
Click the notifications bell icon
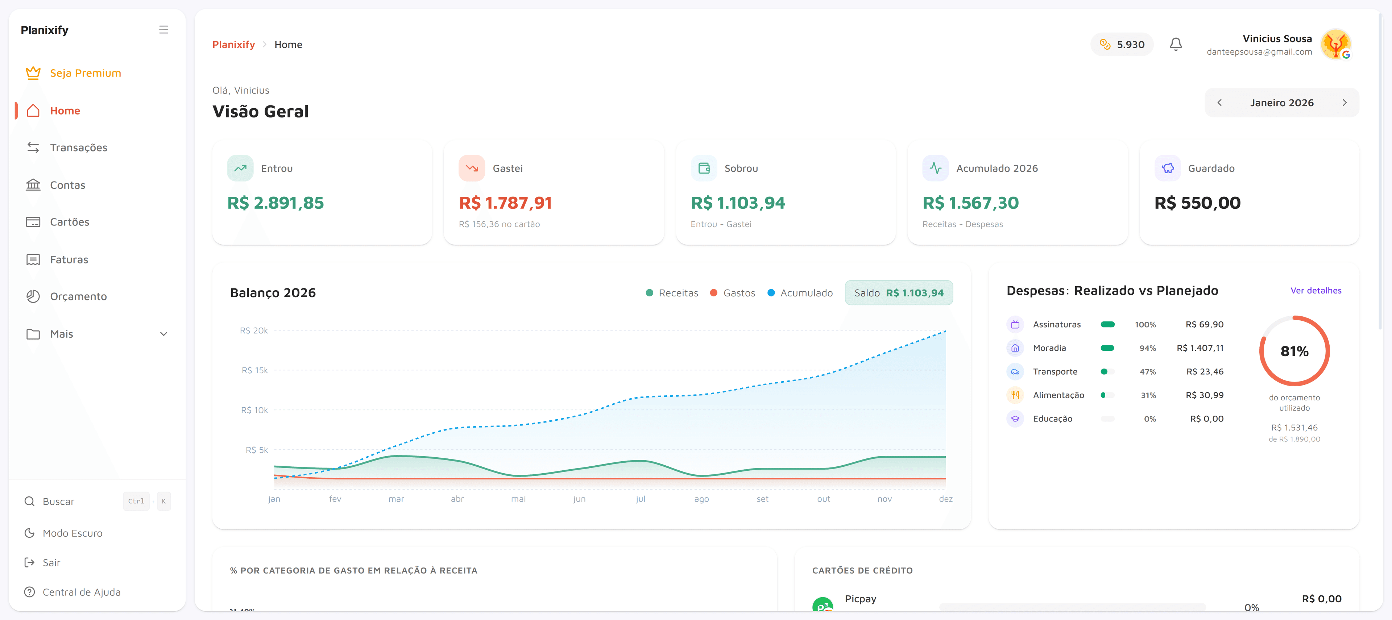click(x=1176, y=44)
